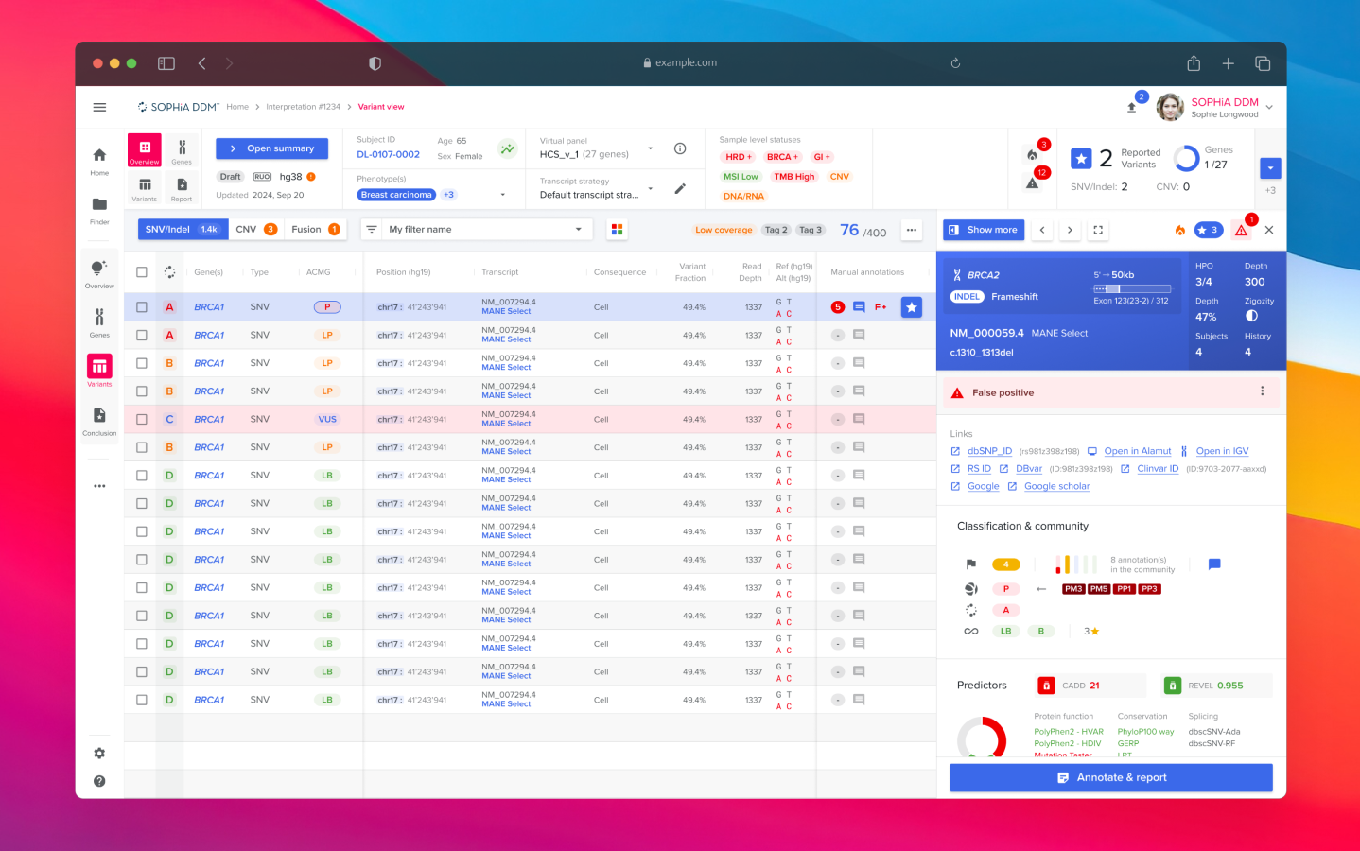Viewport: 1360px width, 851px height.
Task: Expand the My filter name dropdown
Action: coord(579,230)
